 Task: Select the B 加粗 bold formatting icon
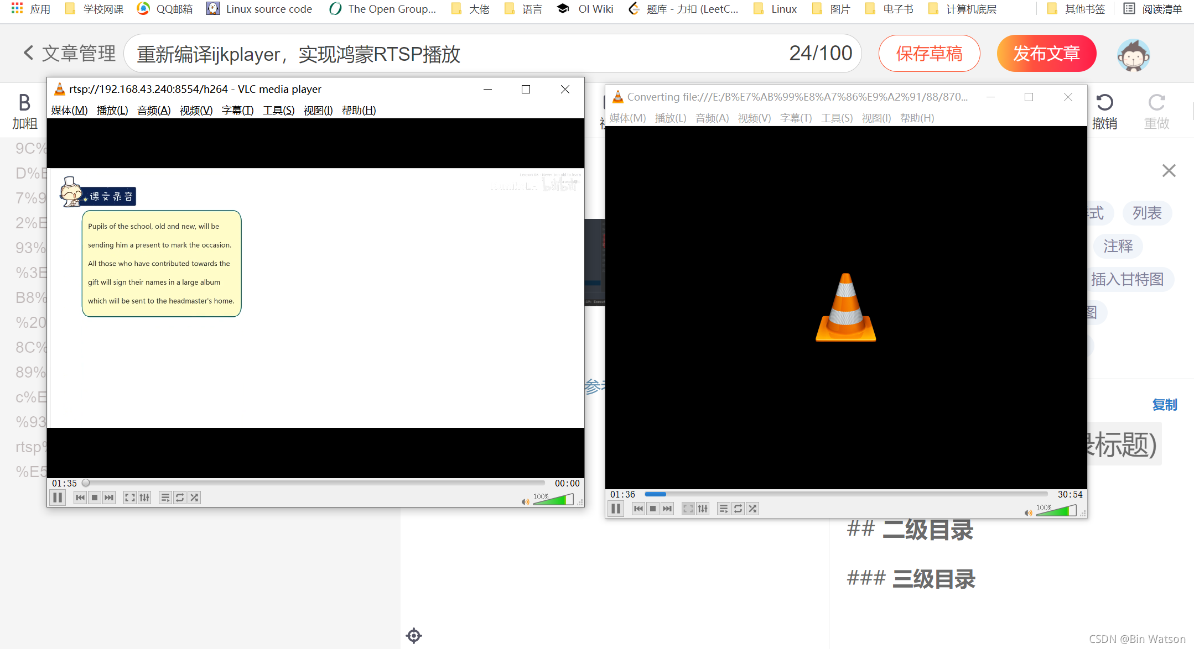point(24,110)
